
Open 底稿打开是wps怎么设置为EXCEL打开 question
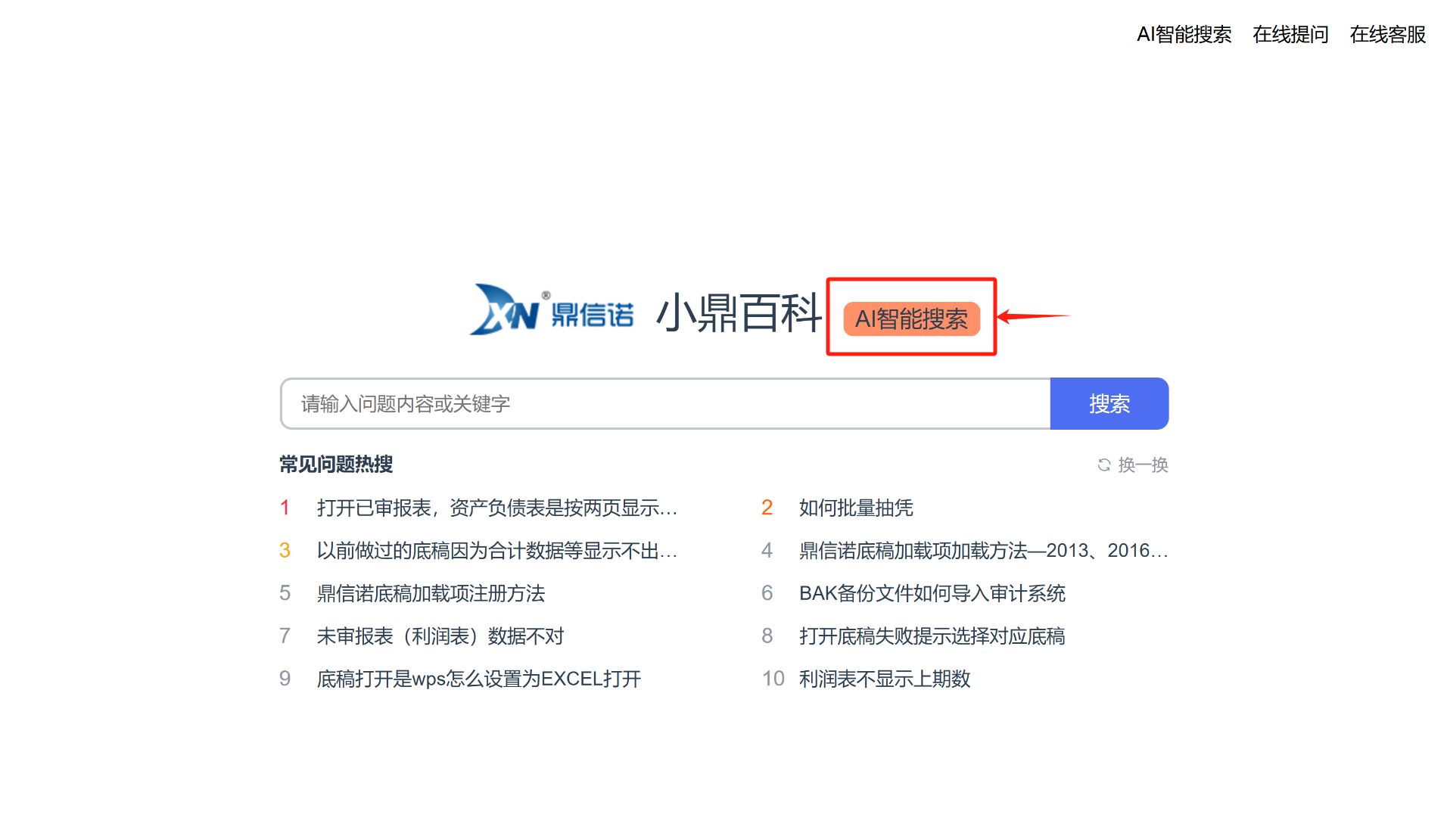[x=478, y=679]
